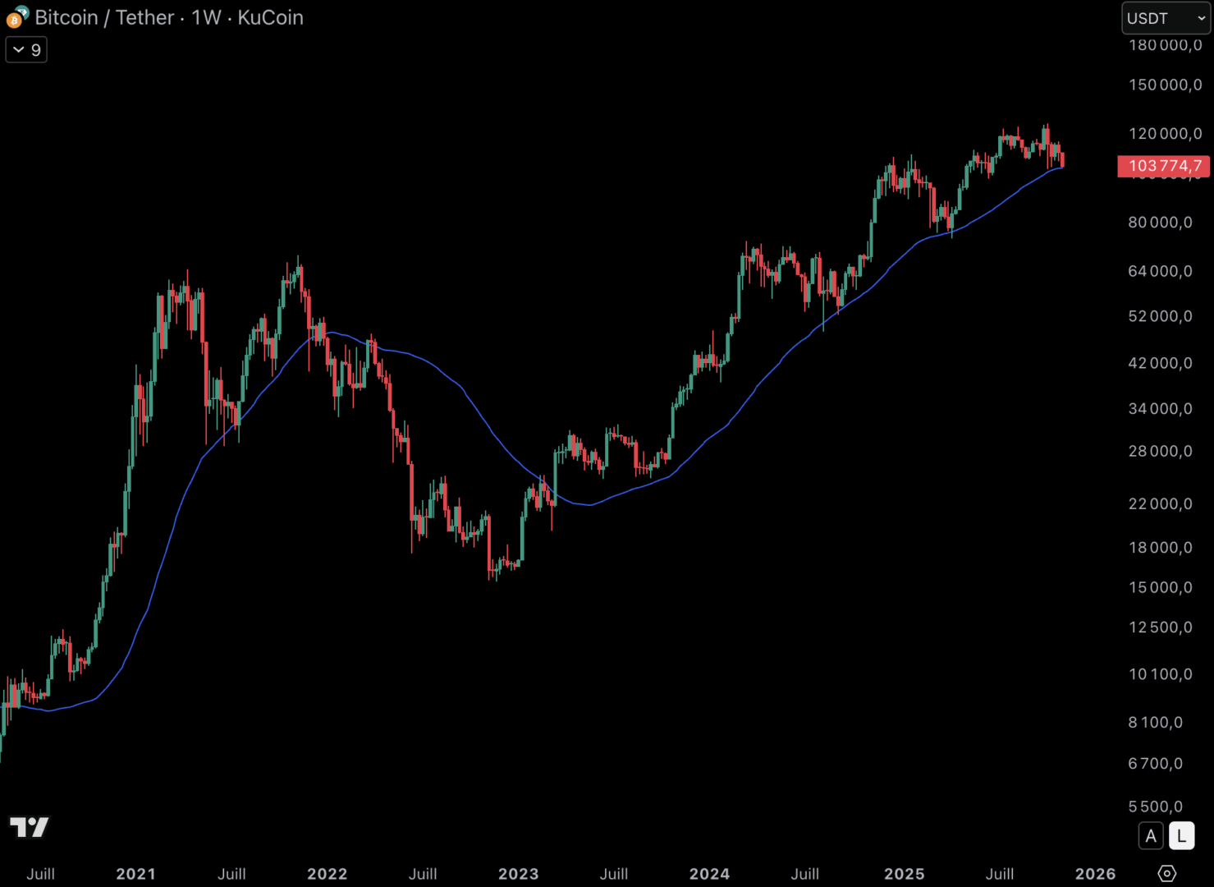
Task: Click the Bitcoin coin logo icon
Action: pos(16,17)
